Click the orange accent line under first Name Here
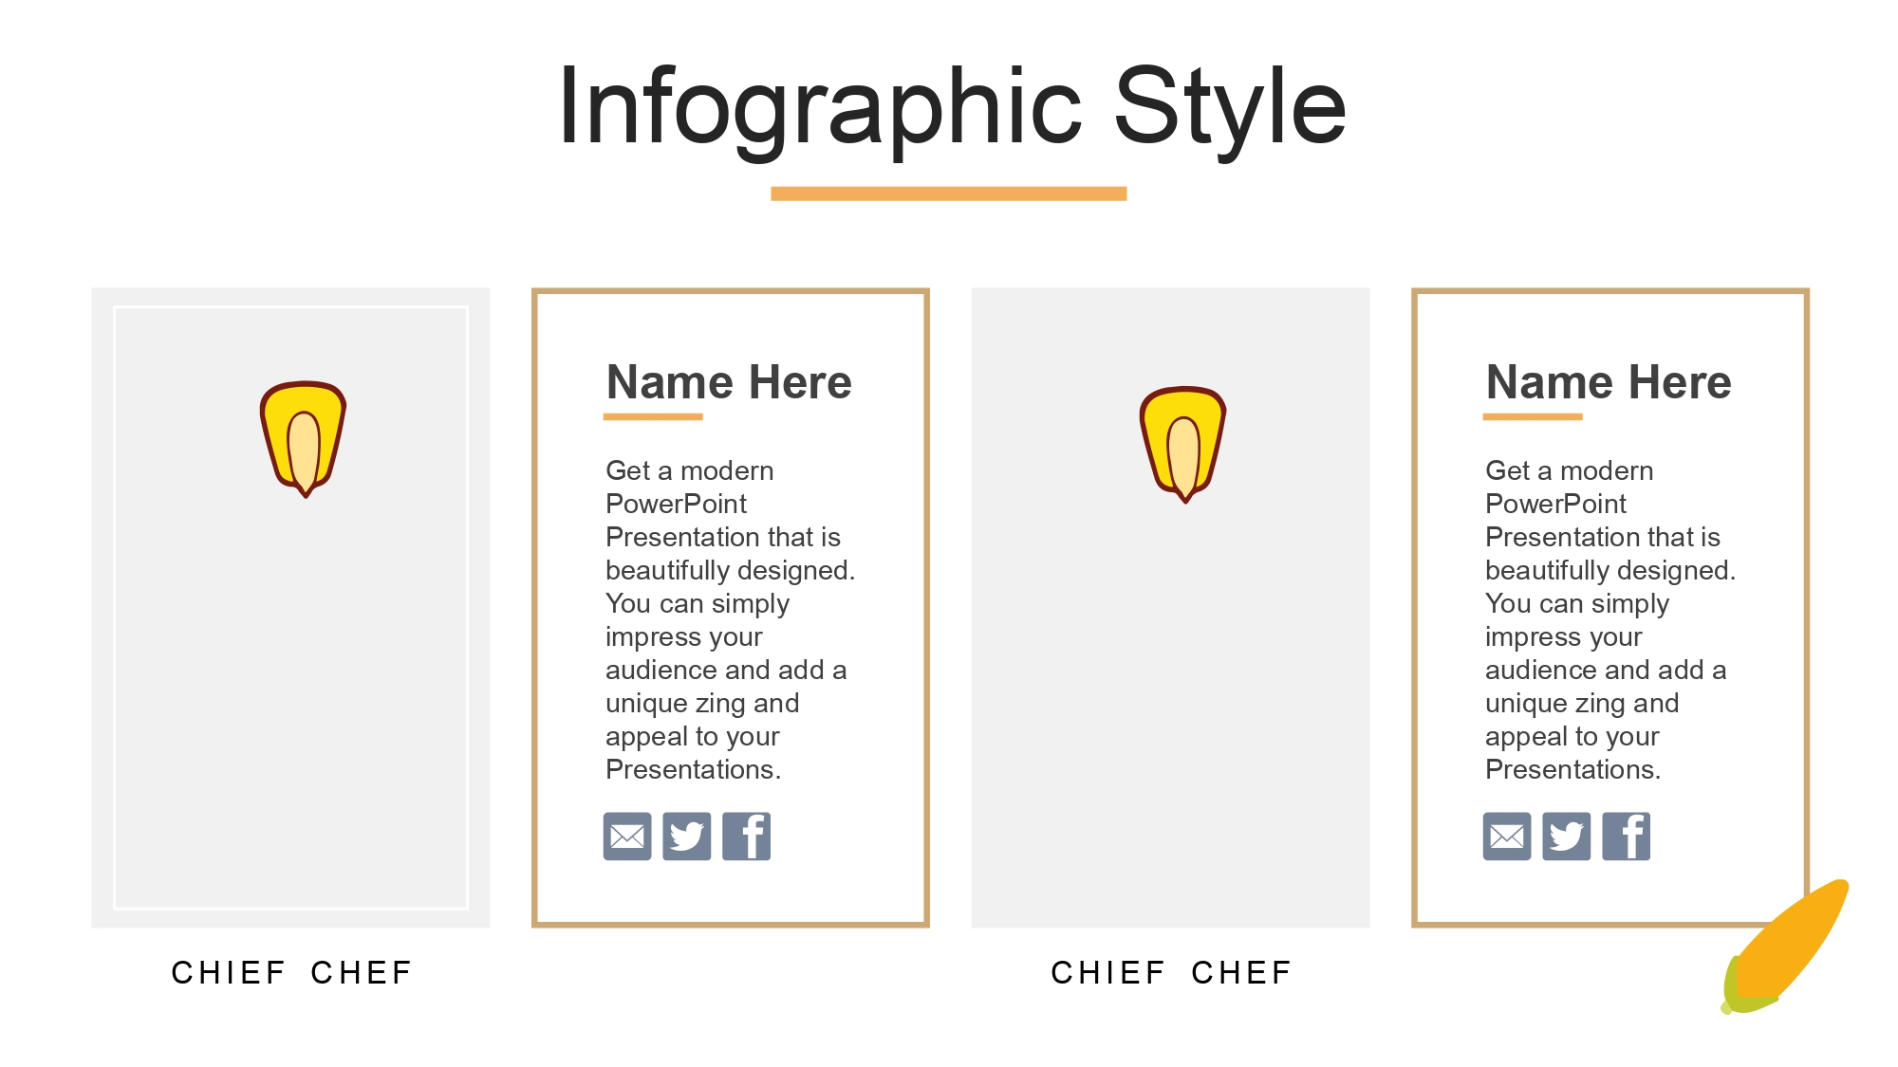 tap(653, 416)
